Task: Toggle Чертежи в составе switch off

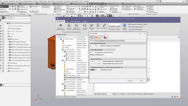Action: pyautogui.click(x=93, y=70)
